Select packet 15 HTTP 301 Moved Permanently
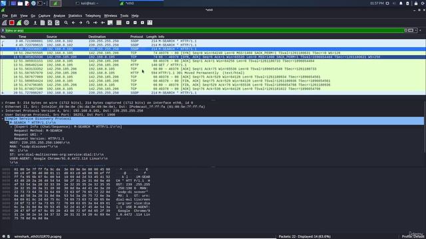This screenshot has width=426, height=239. pyautogui.click(x=213, y=73)
